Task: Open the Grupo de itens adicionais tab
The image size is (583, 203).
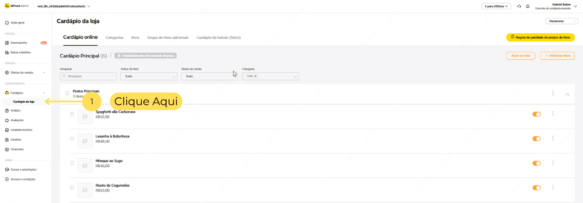Action: pyautogui.click(x=168, y=37)
